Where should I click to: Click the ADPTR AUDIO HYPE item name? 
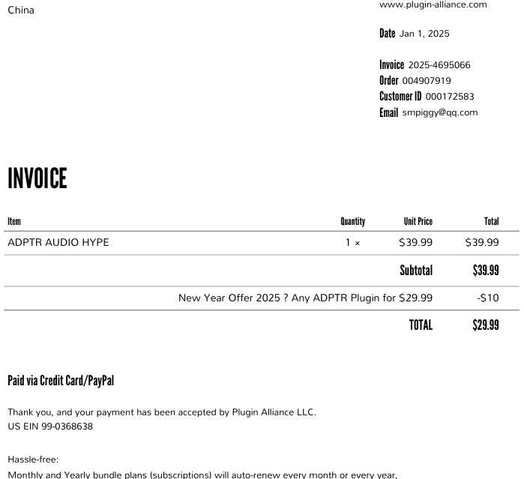click(58, 242)
